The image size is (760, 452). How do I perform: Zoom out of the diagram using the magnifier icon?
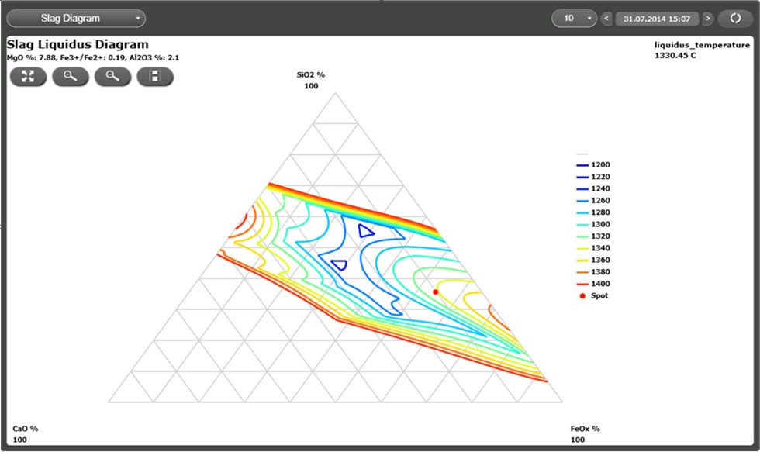[x=112, y=77]
